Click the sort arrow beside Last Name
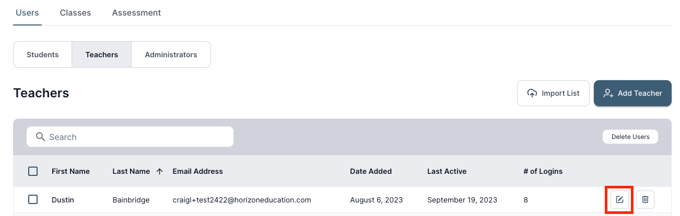 click(160, 171)
